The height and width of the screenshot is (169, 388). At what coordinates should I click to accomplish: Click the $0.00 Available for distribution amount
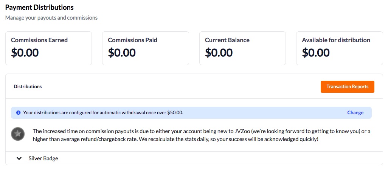(316, 53)
